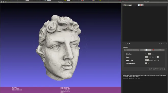Screen dimensions: 168x93
Task: Click the 'FOV: 60' status text
Action: coord(14,88)
